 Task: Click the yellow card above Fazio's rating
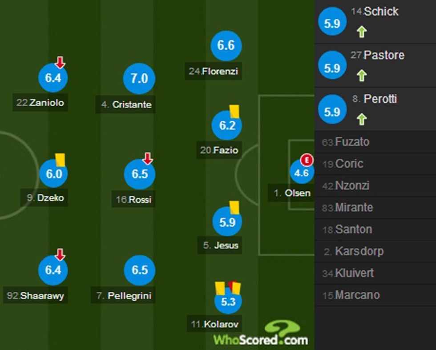coord(234,112)
